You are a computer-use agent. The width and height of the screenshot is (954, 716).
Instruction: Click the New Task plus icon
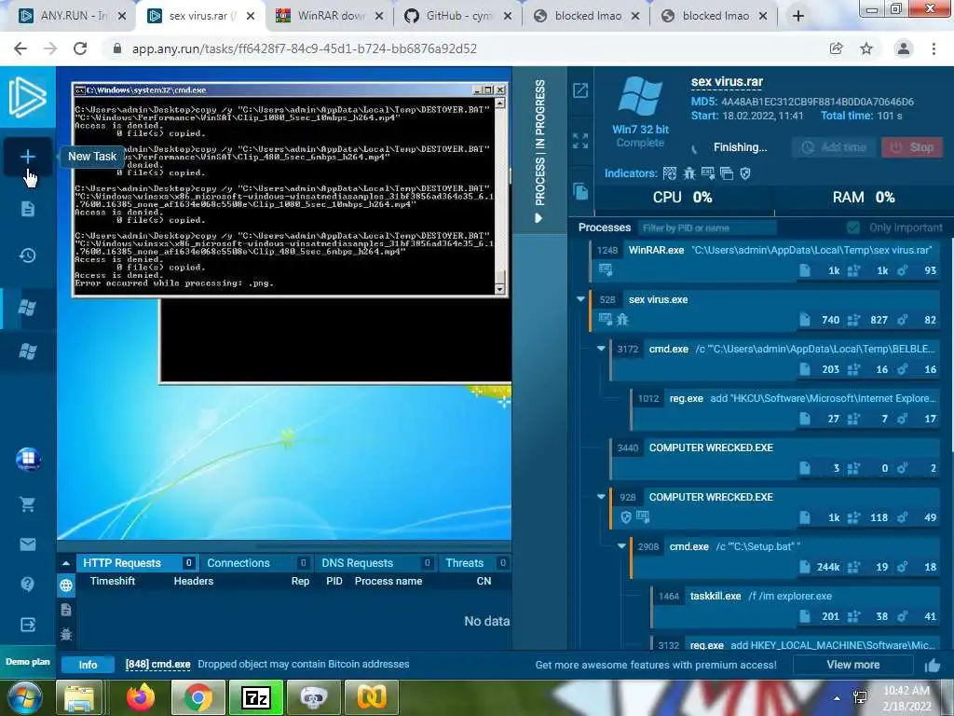(27, 157)
